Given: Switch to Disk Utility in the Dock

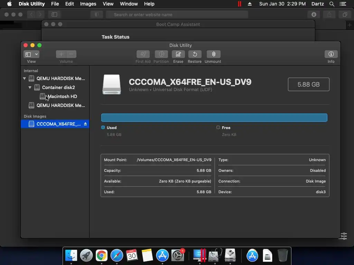Looking at the screenshot, I should tap(215, 256).
